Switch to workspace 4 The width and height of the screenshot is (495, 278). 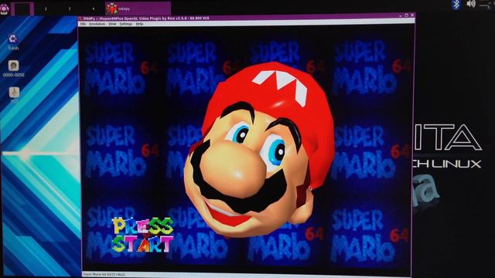(x=93, y=8)
